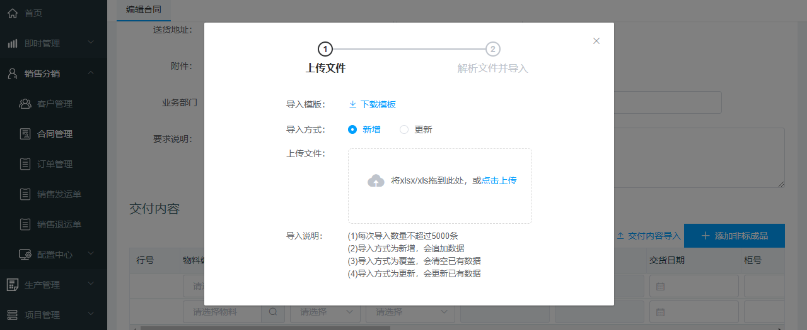The height and width of the screenshot is (330, 807).
Task: Select the 更新 import mode radio
Action: click(404, 129)
